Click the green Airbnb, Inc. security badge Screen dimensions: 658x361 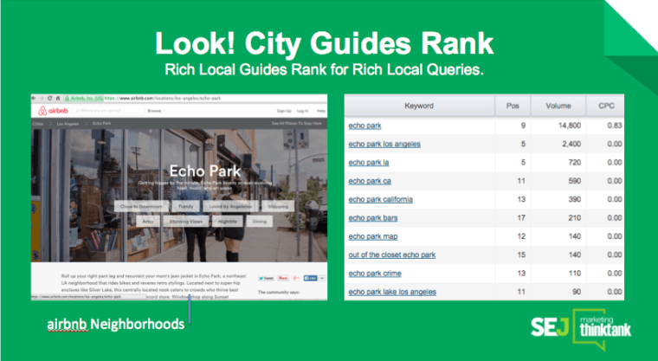pos(83,98)
